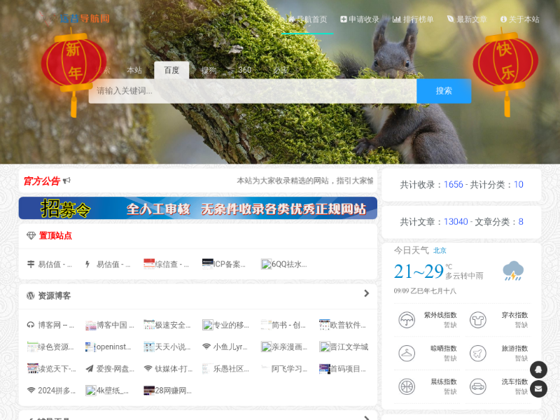The image size is (560, 420).
Task: Click the morning exercise basketball icon
Action: [406, 386]
